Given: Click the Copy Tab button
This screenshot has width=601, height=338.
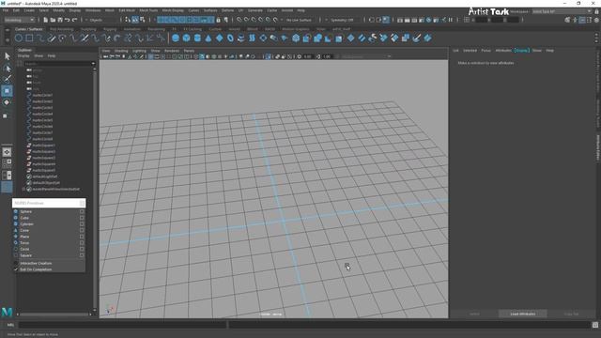Looking at the screenshot, I should point(571,314).
